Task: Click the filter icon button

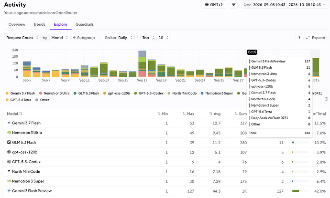Action: 233,5
